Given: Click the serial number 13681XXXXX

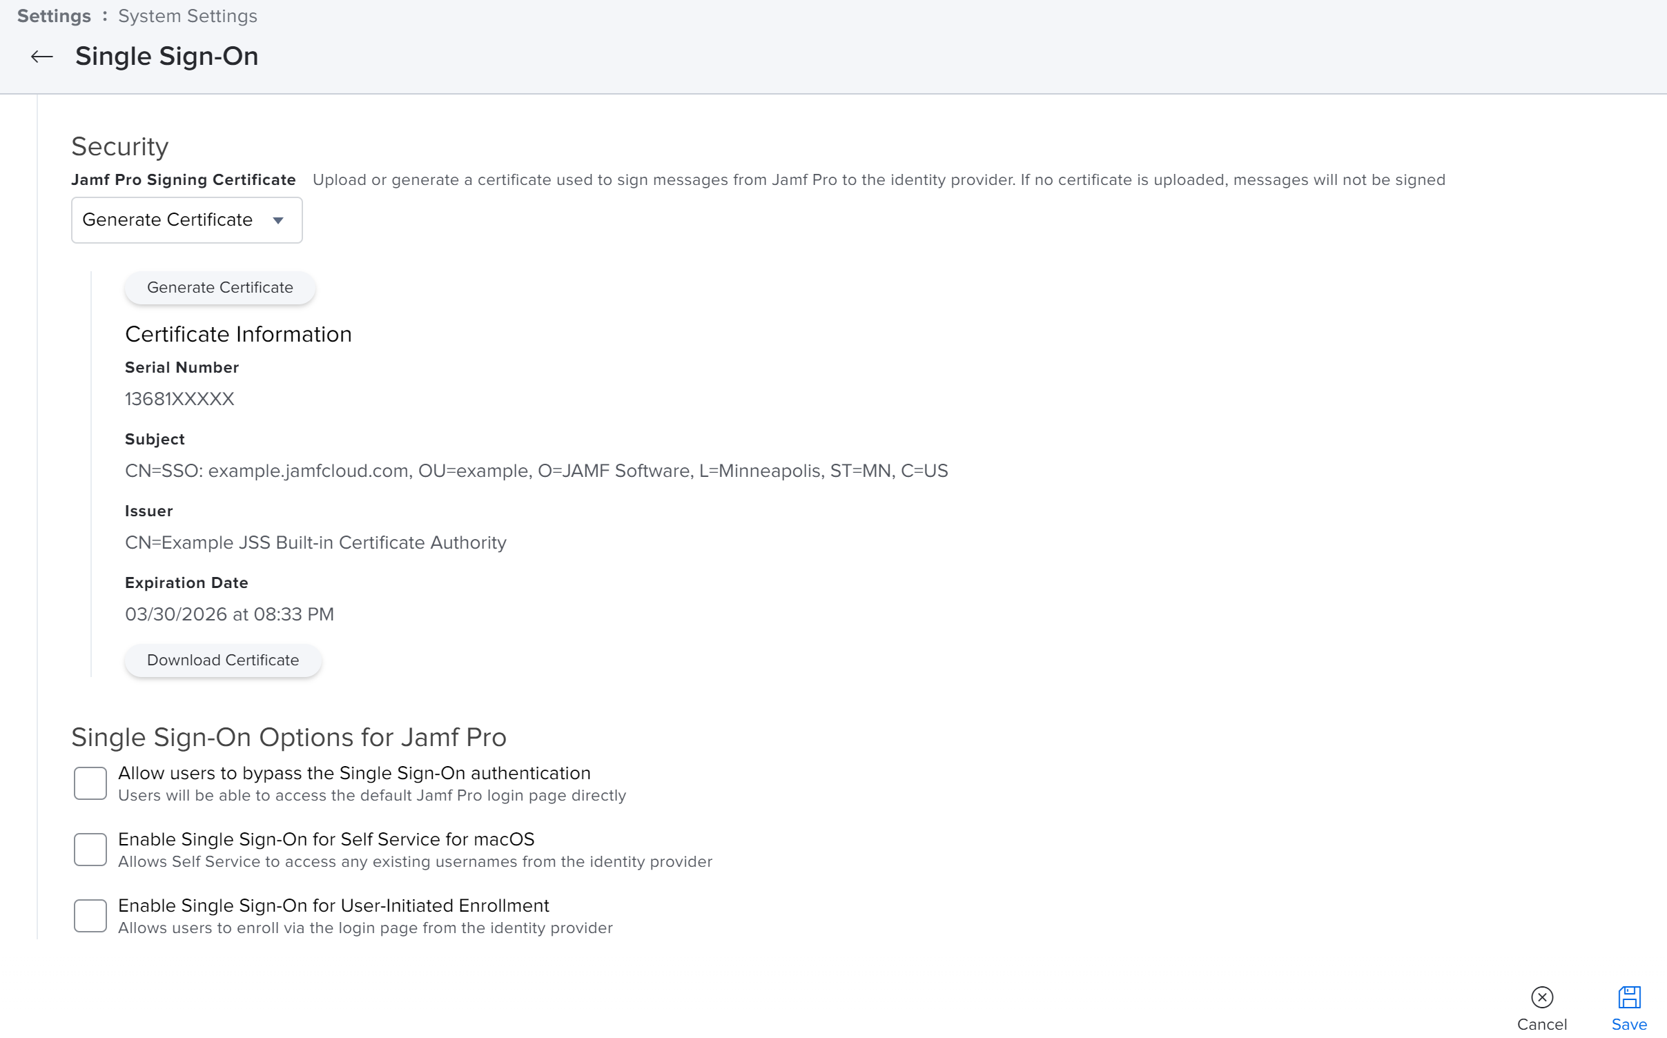Looking at the screenshot, I should [179, 399].
